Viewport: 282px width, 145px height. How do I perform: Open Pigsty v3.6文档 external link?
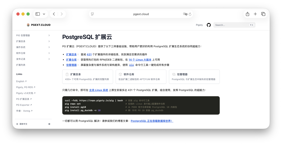coord(26,93)
